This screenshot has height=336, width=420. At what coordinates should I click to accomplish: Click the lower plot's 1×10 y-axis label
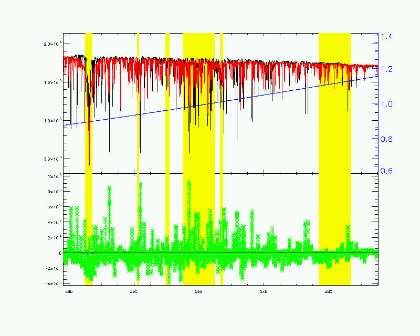point(55,176)
